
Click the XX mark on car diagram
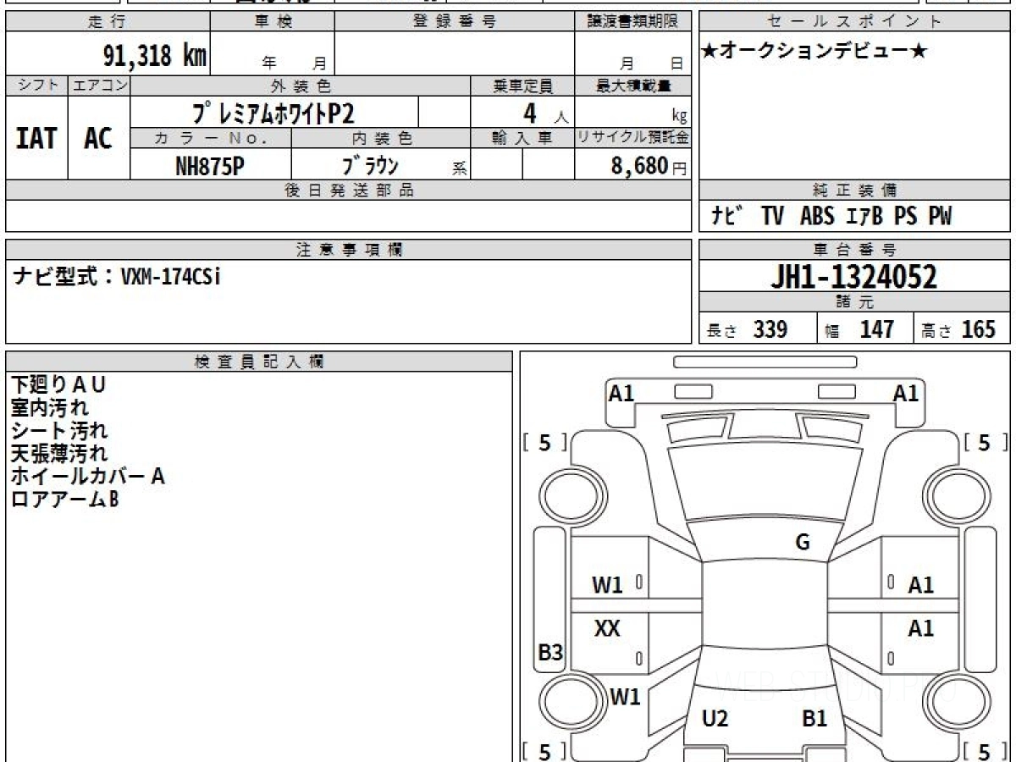click(607, 628)
